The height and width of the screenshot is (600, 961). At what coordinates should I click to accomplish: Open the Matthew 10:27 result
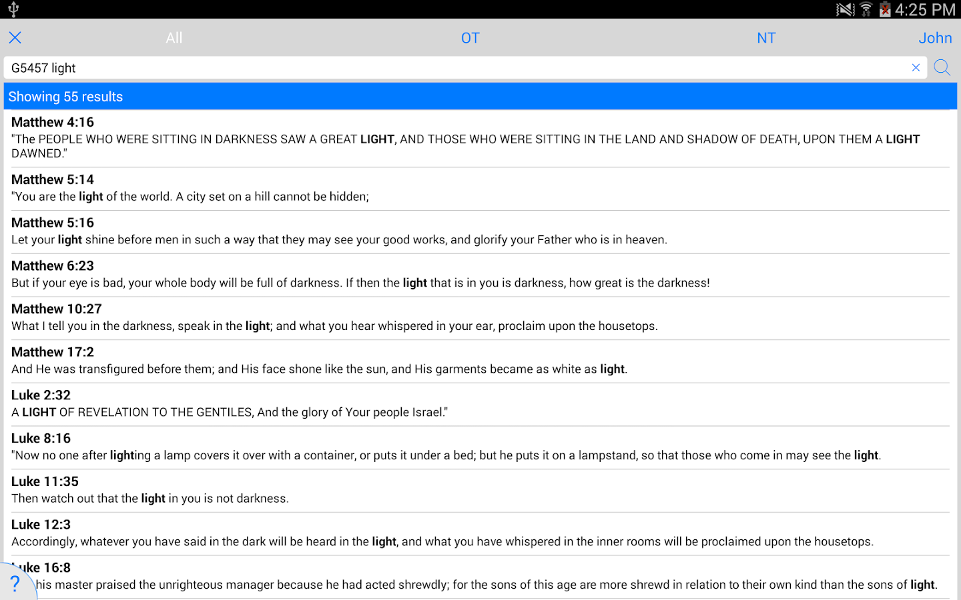(x=480, y=318)
